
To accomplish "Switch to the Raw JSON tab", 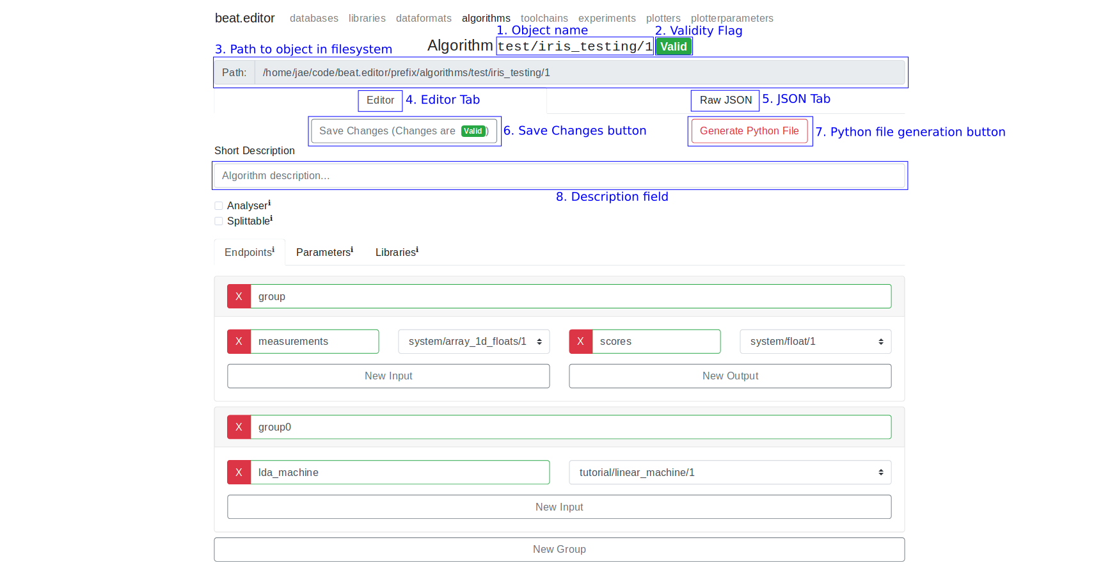I will 726,100.
